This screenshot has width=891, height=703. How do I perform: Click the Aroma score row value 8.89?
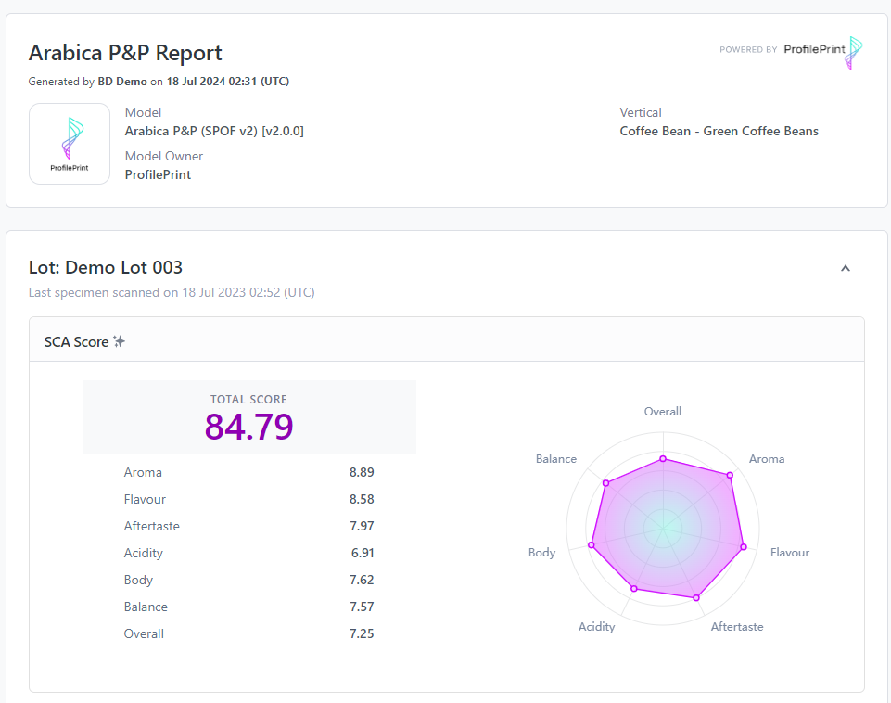362,472
